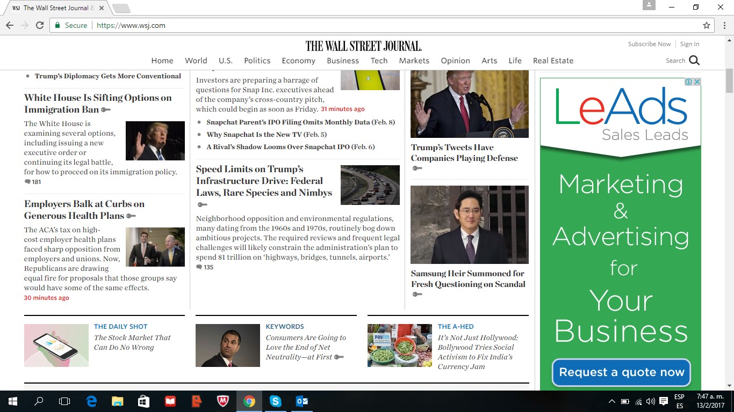The width and height of the screenshot is (734, 412).
Task: Click the highway traffic photo thumbnail
Action: [x=370, y=185]
